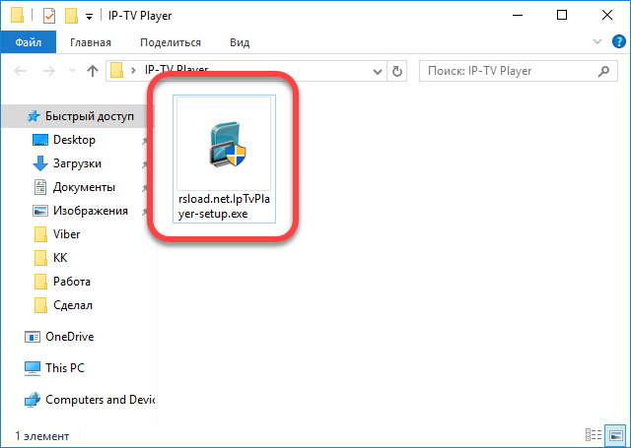Image resolution: width=631 pixels, height=448 pixels.
Task: Expand the ribbon with the chevron
Action: (597, 41)
